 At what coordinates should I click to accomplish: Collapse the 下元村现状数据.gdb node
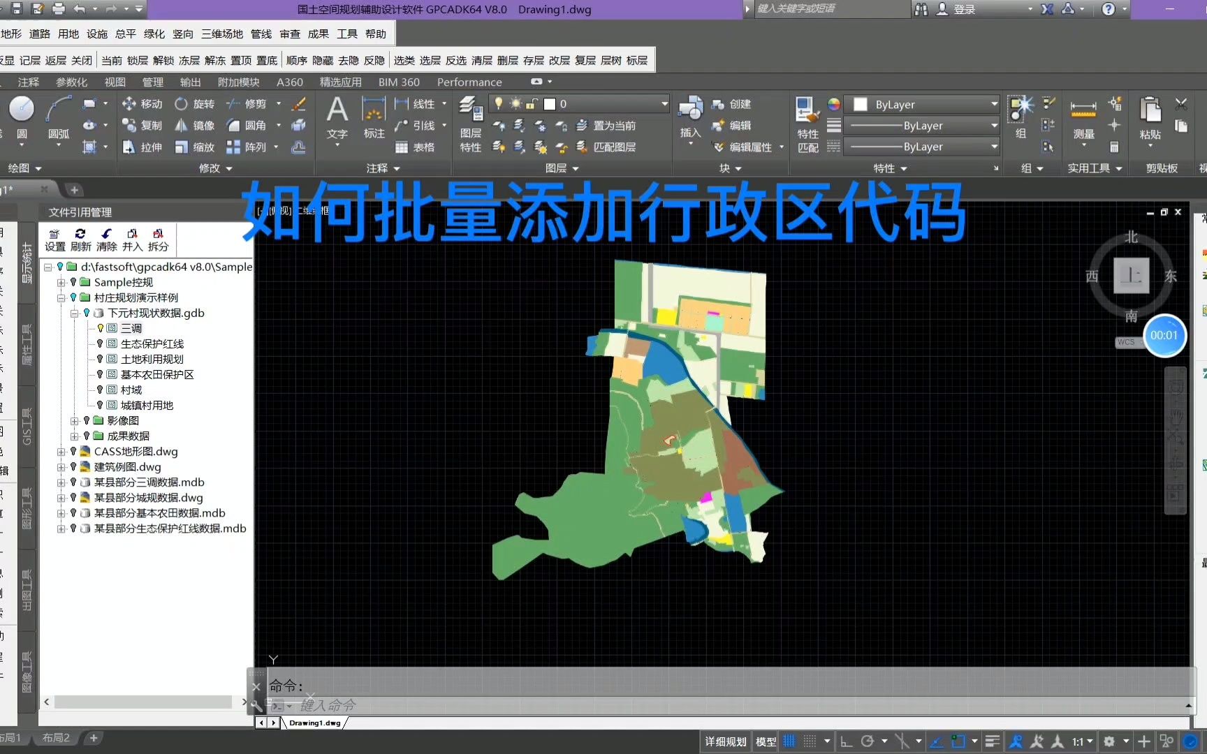coord(74,313)
